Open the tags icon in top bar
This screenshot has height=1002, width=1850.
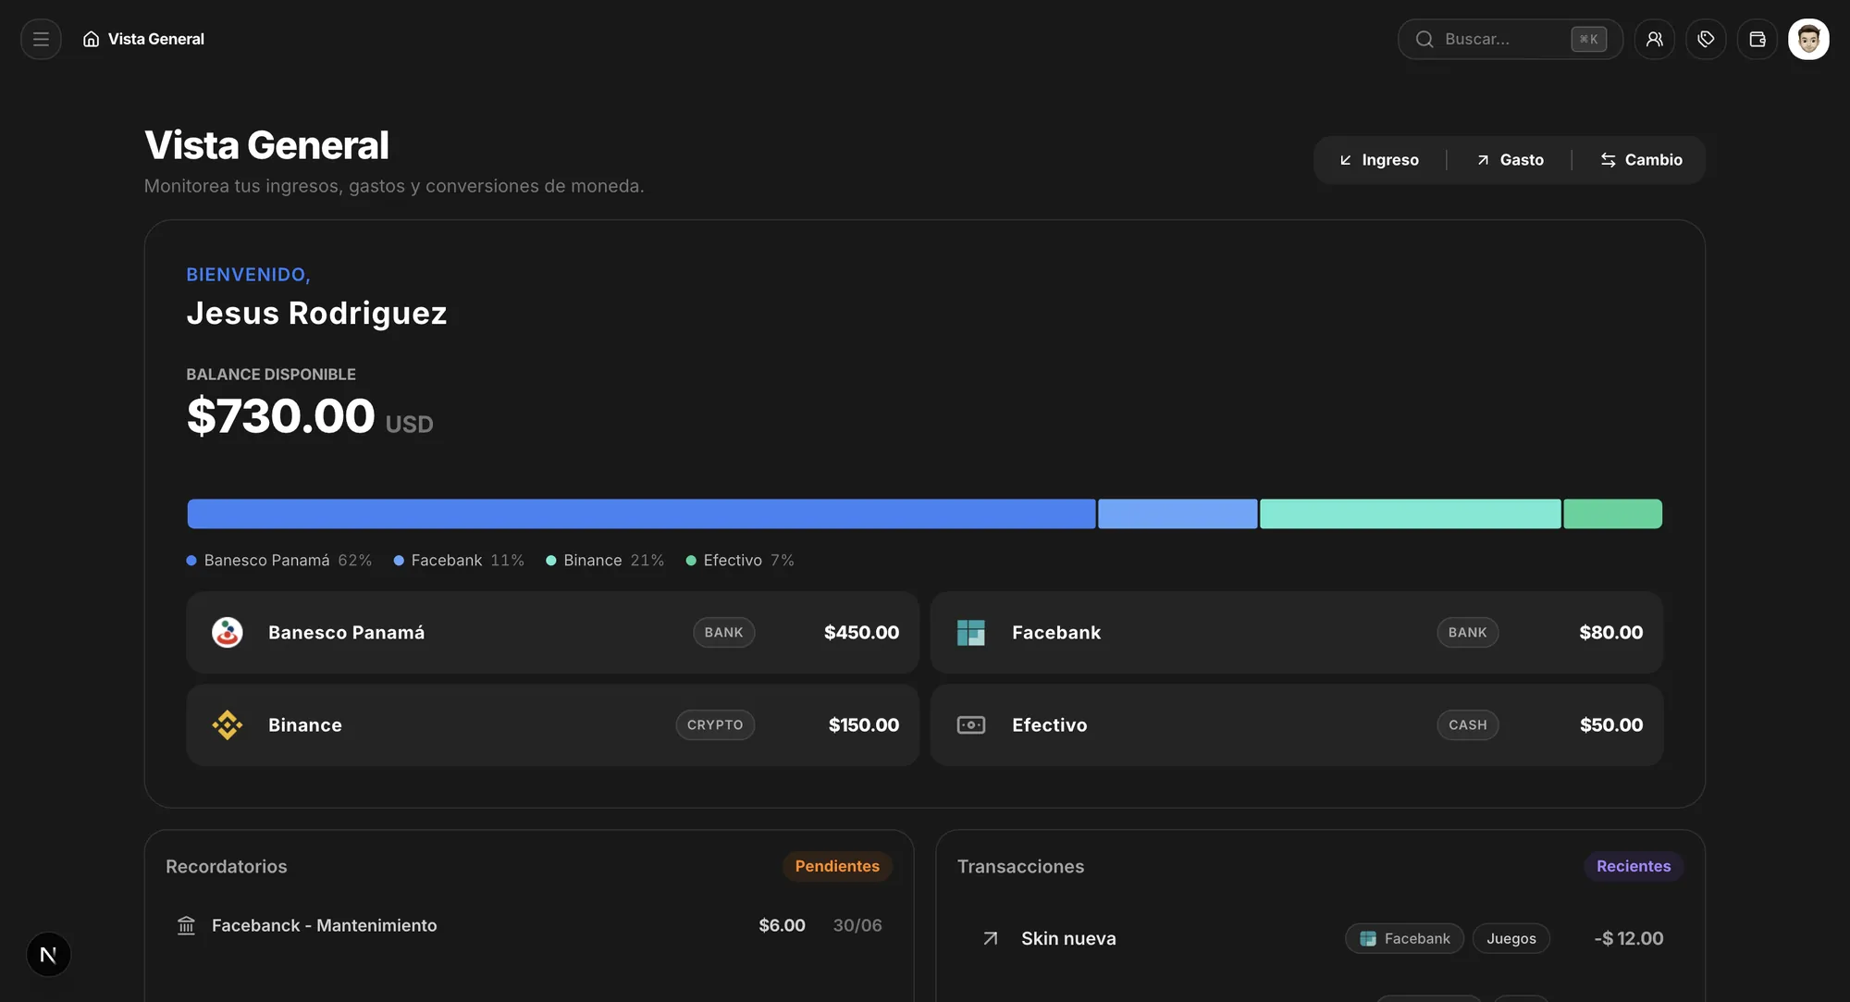(1706, 39)
